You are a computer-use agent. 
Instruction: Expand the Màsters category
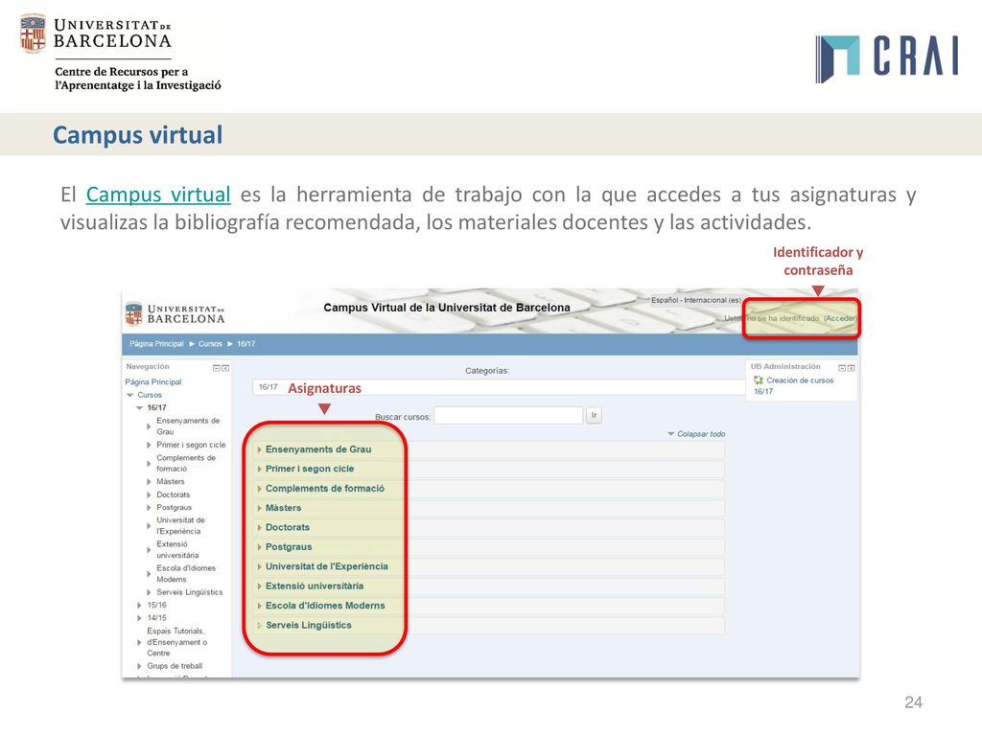pos(283,508)
